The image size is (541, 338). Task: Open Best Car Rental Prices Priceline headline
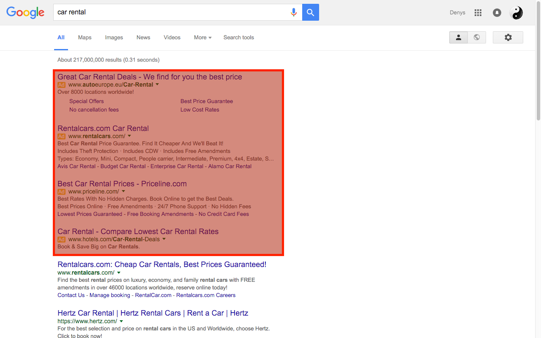tap(122, 184)
